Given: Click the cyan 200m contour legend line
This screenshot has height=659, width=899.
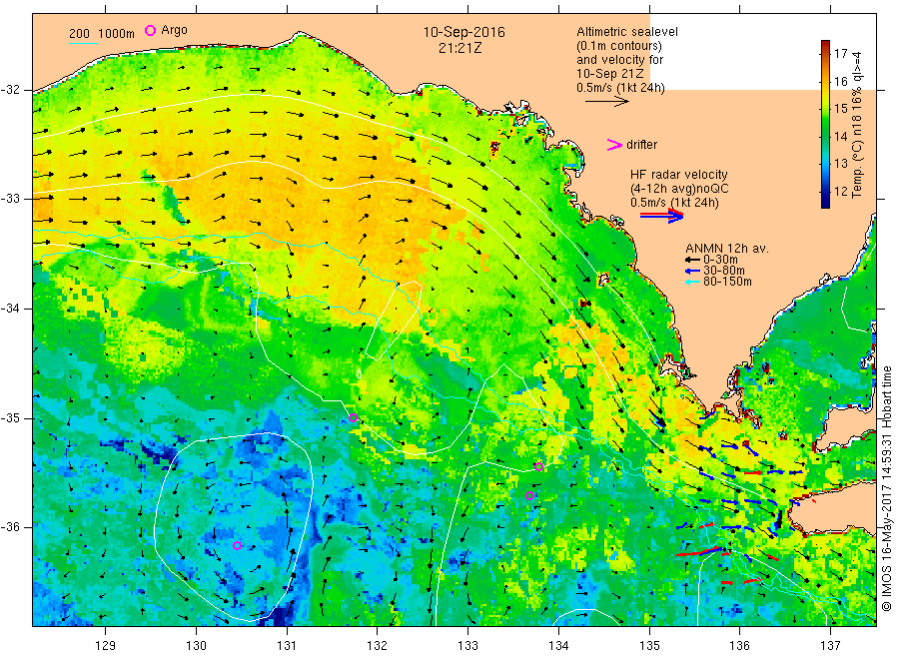Looking at the screenshot, I should pyautogui.click(x=83, y=43).
